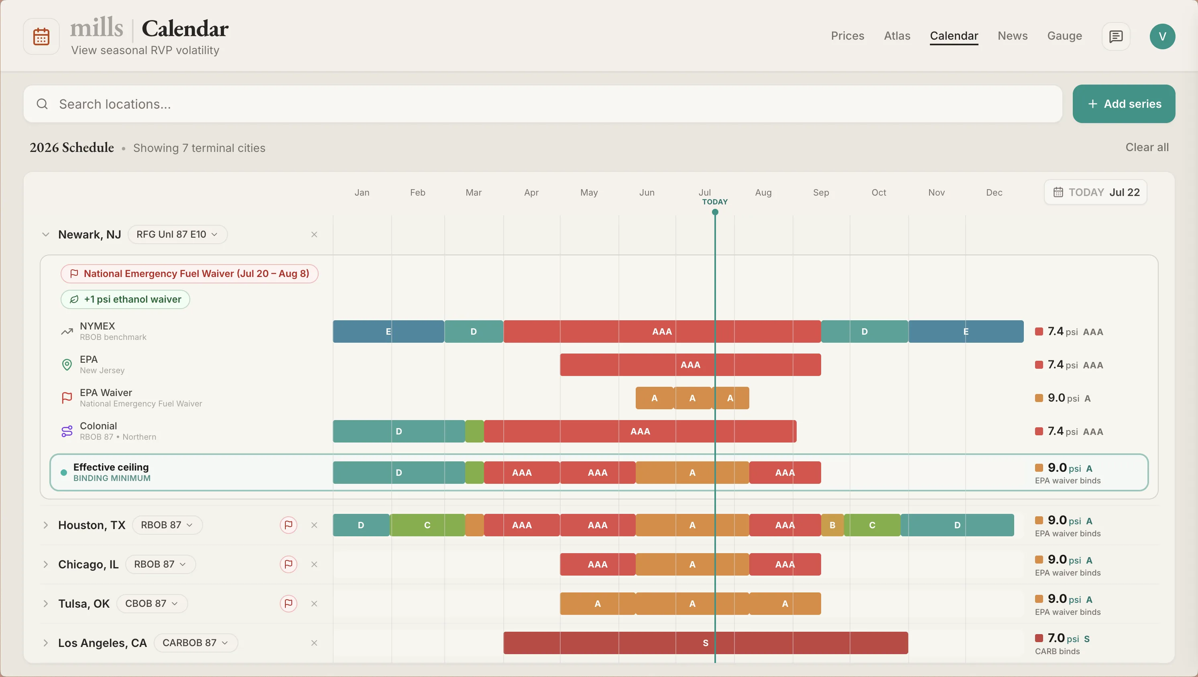Remove the Newark, NJ series

coord(314,234)
